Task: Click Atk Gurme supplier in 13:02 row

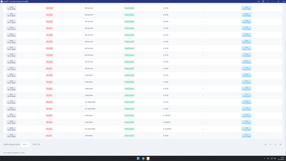Action: [89, 28]
